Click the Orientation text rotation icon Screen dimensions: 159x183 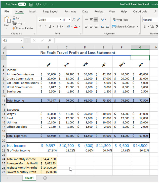[103, 19]
